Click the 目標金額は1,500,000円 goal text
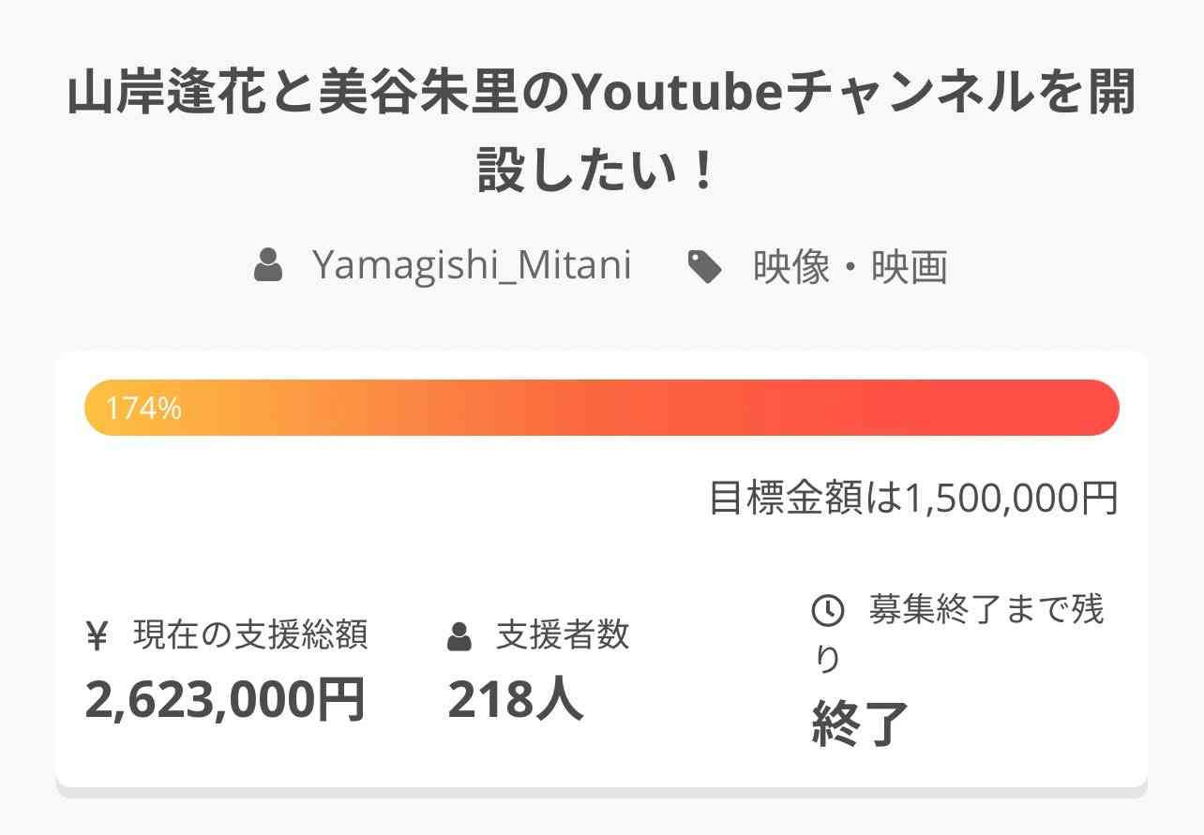Image resolution: width=1204 pixels, height=835 pixels. [914, 498]
